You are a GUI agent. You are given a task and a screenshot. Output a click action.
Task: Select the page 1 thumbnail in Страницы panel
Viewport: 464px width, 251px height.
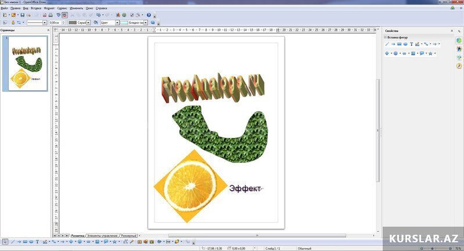tap(25, 63)
